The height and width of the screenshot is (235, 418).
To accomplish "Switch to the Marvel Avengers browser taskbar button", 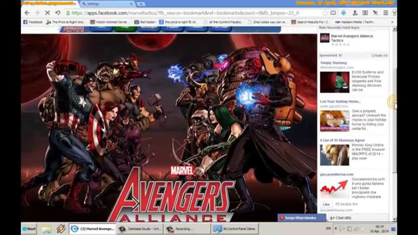I will pos(92,229).
